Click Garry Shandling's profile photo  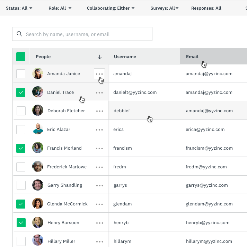click(38, 185)
